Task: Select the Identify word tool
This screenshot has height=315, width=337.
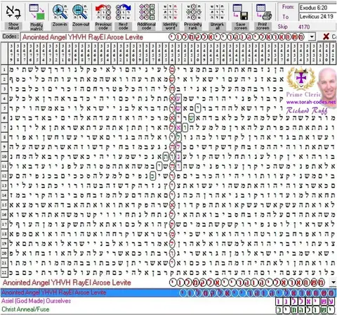Action: pyautogui.click(x=170, y=12)
